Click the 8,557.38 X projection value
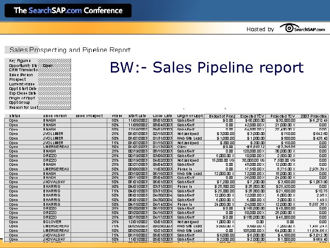This screenshot has width=330, height=248. [318, 204]
